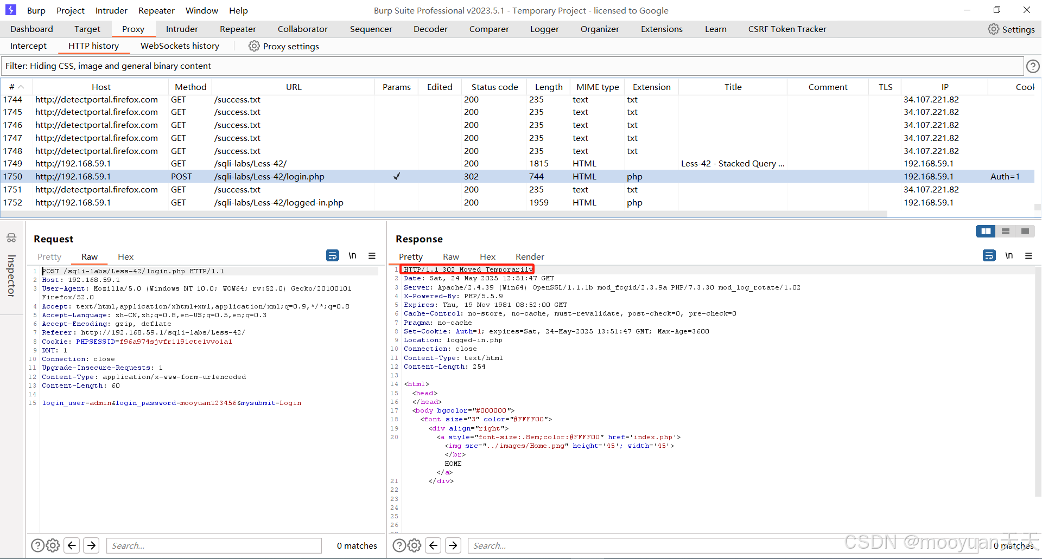Image resolution: width=1042 pixels, height=559 pixels.
Task: Open the Settings gear icon
Action: point(993,29)
